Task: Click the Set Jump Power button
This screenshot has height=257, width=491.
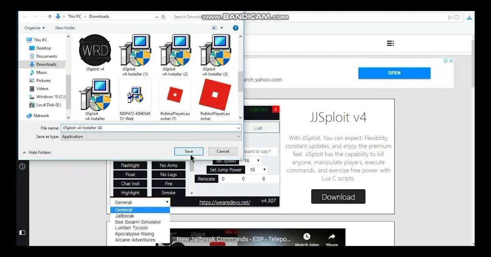Action: click(226, 170)
